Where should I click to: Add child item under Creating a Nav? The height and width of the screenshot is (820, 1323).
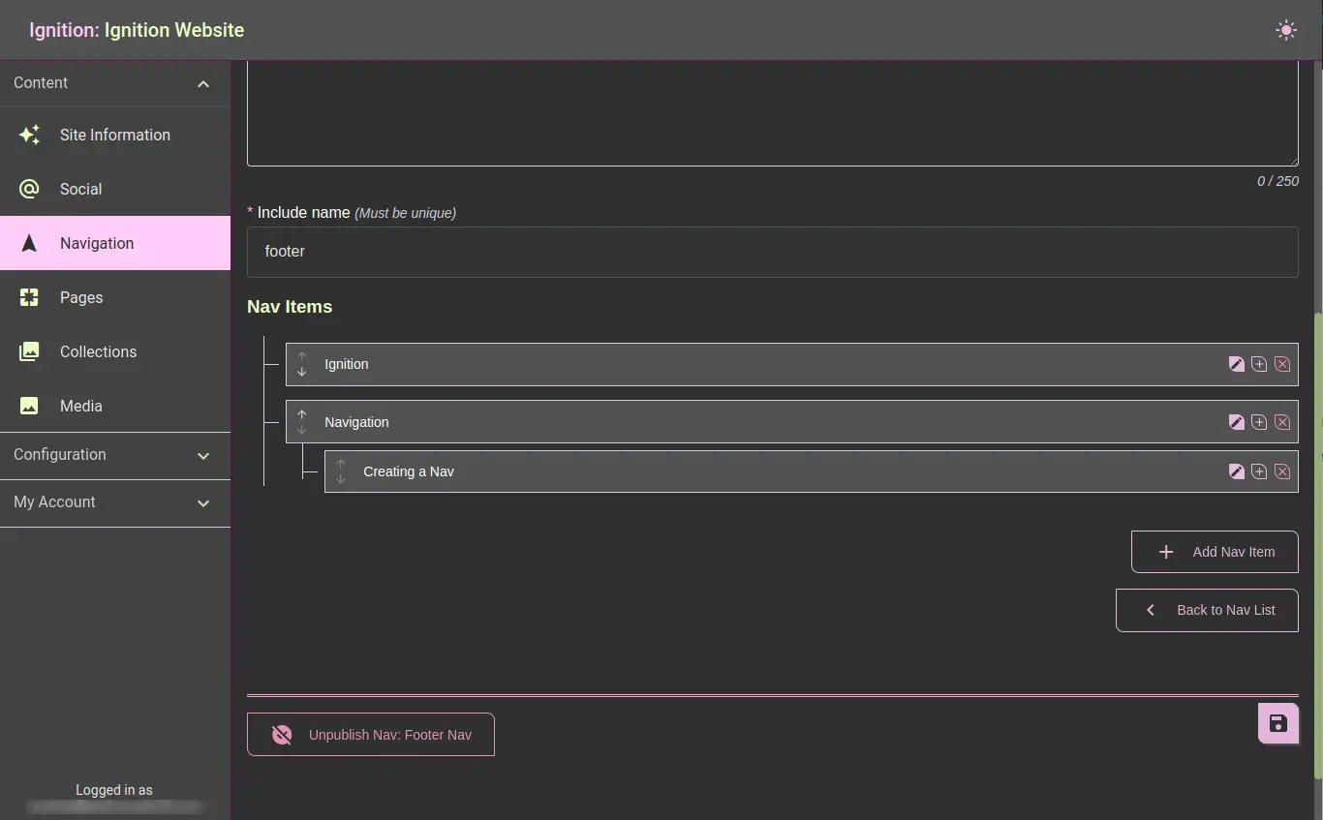pyautogui.click(x=1259, y=471)
